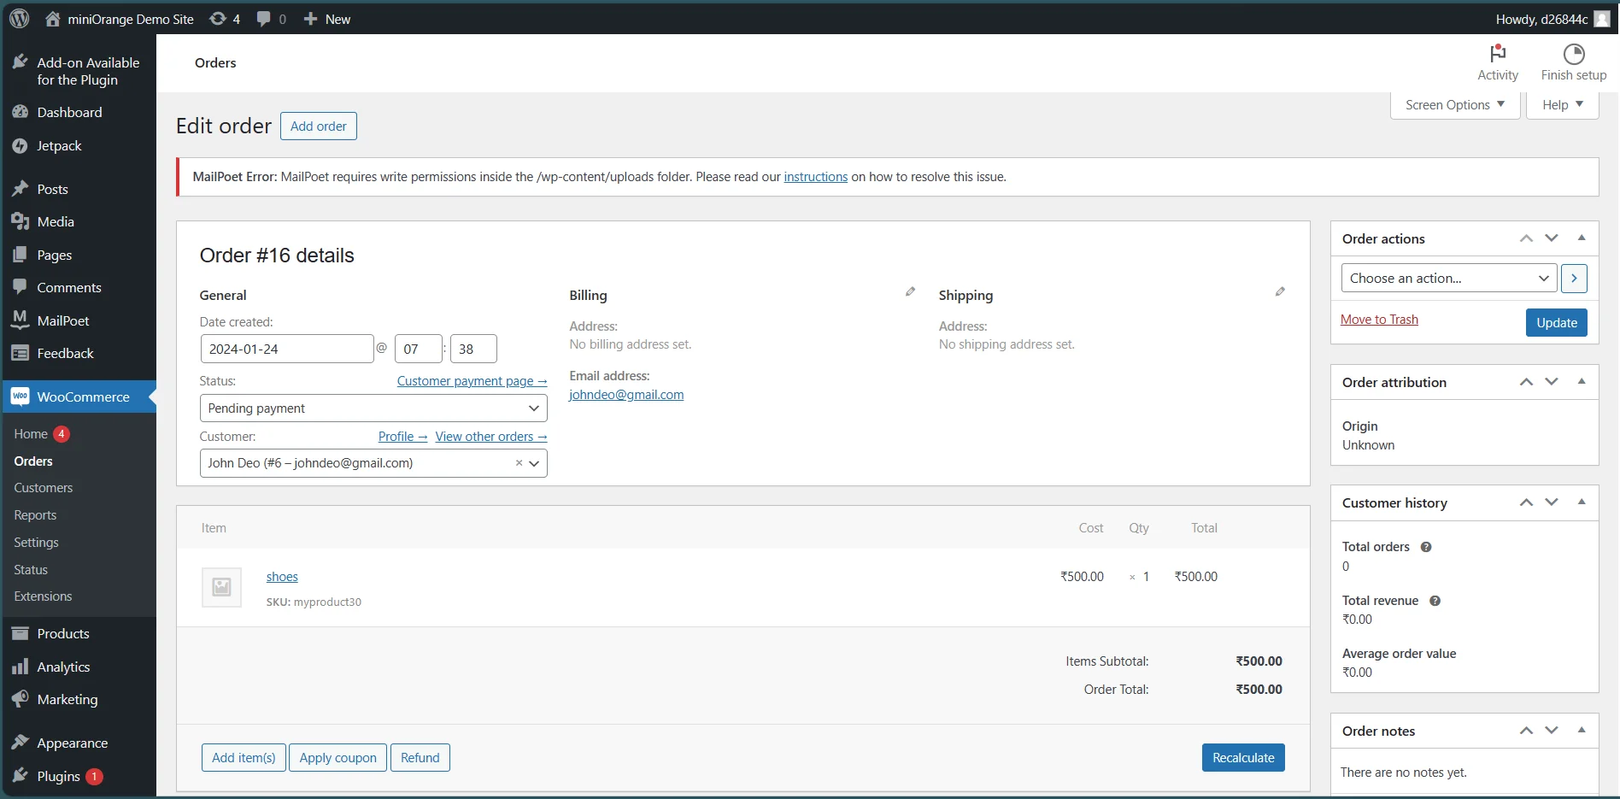Collapse the Customer history panel
The height and width of the screenshot is (799, 1620).
pyautogui.click(x=1582, y=502)
